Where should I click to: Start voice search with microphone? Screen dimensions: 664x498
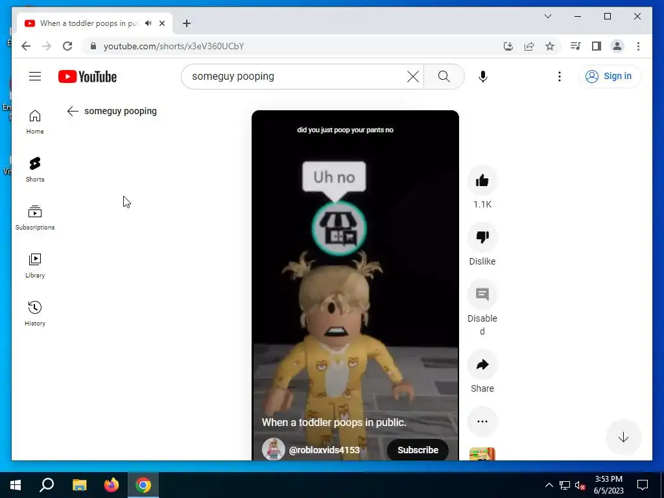(482, 77)
